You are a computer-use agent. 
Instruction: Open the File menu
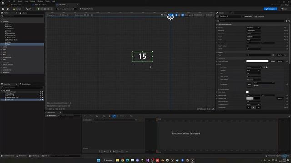tap(9, 1)
